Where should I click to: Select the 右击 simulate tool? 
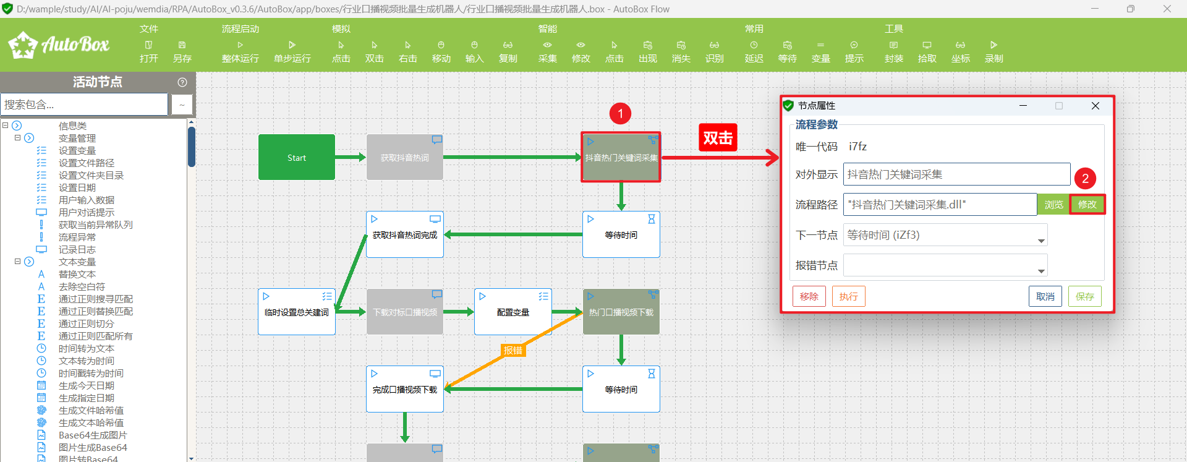(407, 51)
